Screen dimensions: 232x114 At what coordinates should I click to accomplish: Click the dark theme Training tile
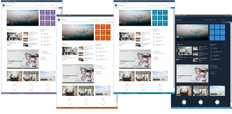tap(212, 38)
